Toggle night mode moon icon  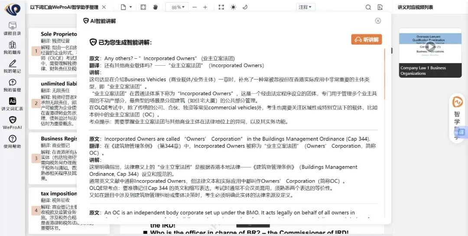(x=245, y=7)
